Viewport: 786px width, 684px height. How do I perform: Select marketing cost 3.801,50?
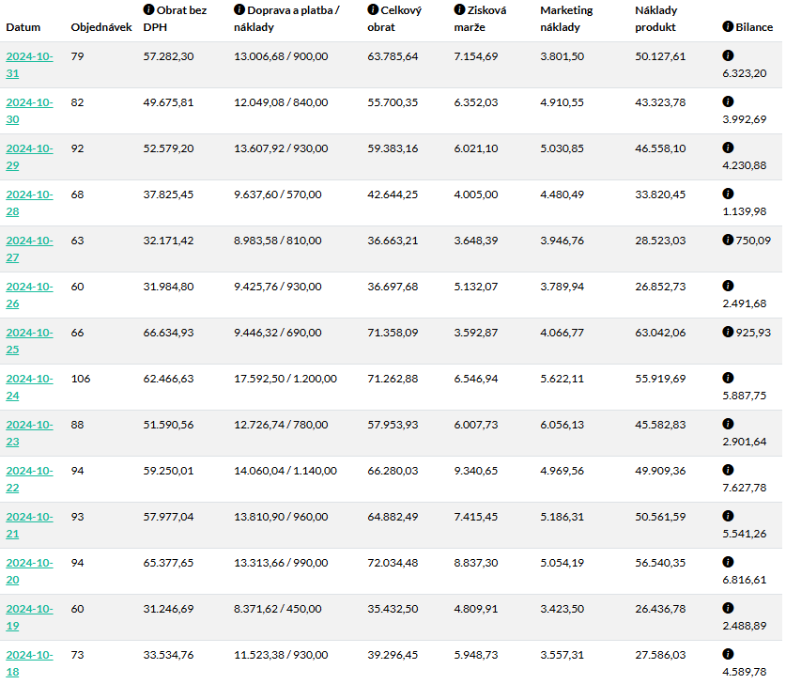pyautogui.click(x=562, y=56)
